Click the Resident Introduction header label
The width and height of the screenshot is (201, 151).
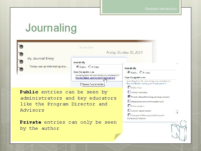(161, 9)
